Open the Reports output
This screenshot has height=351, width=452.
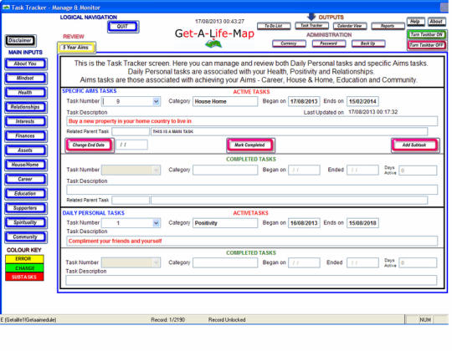pos(388,26)
